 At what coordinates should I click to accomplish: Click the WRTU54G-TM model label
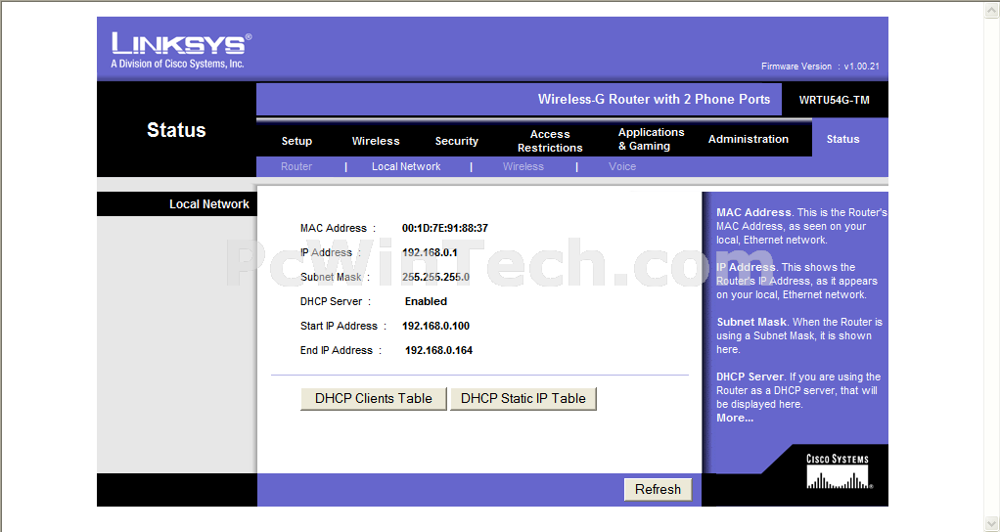click(835, 100)
